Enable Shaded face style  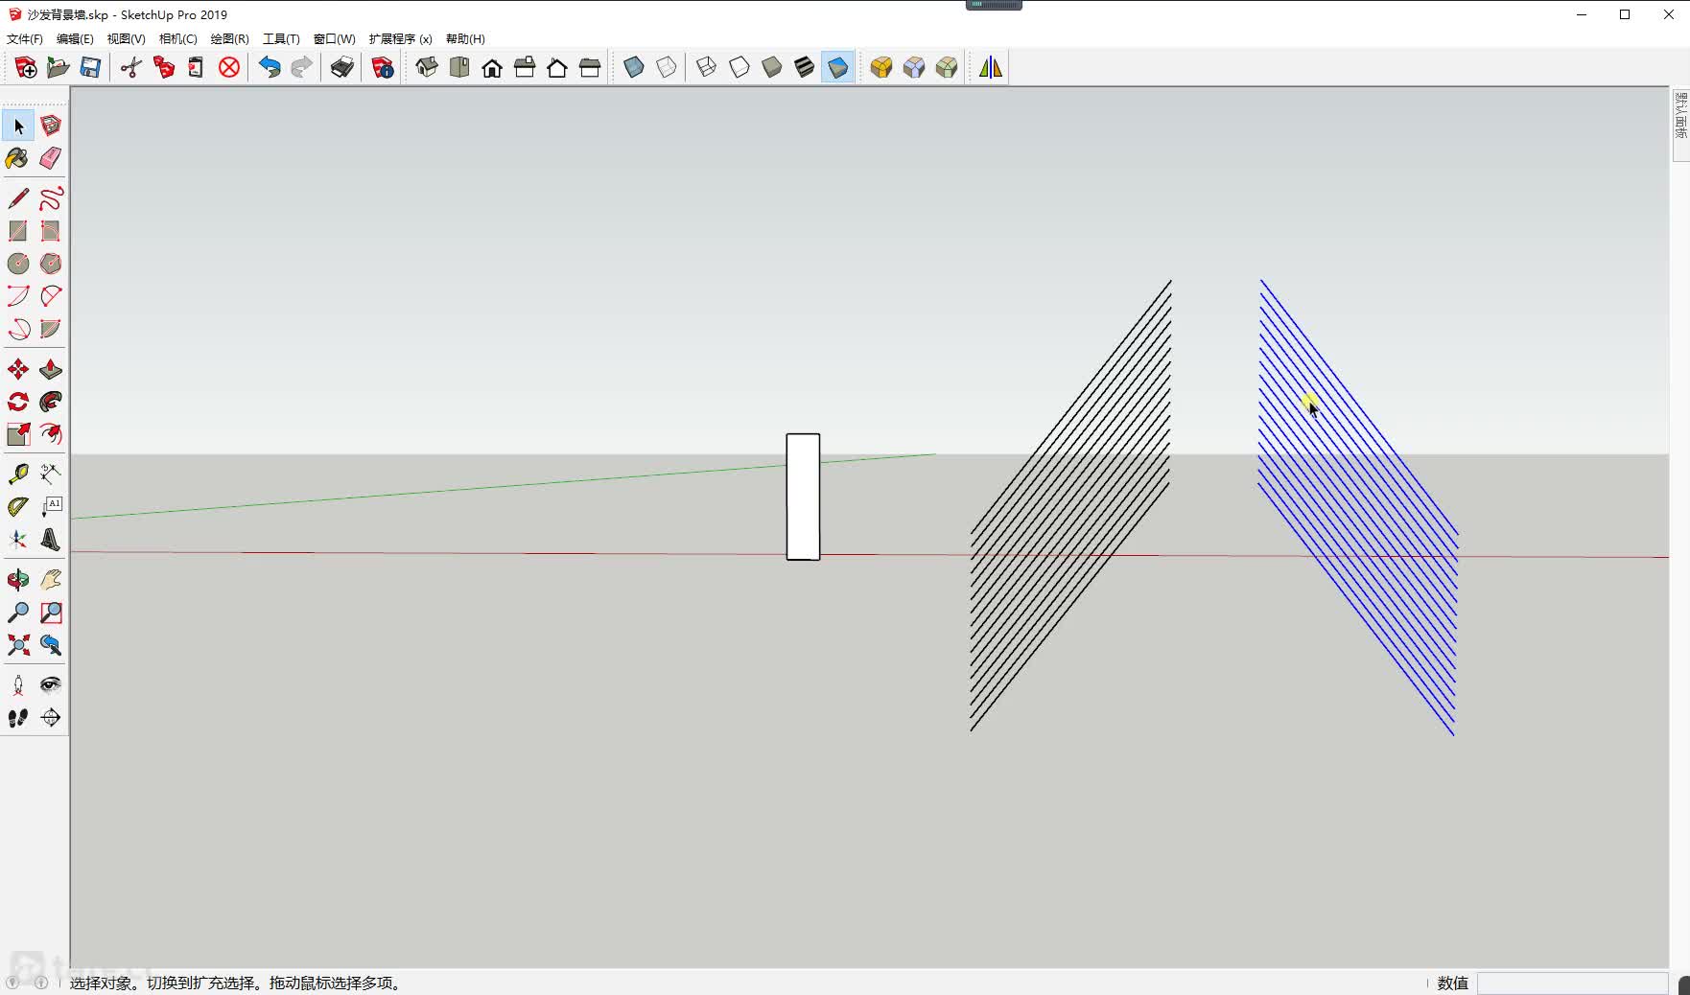[x=772, y=67]
